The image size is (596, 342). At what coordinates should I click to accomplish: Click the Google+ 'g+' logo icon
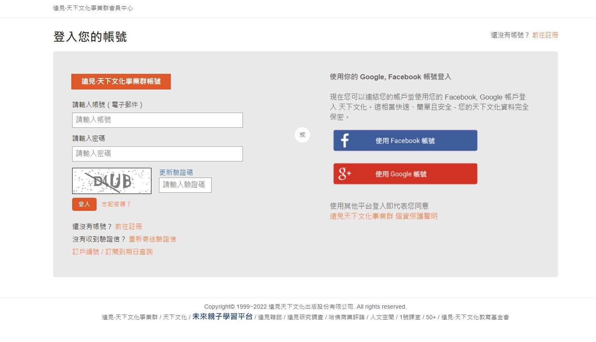point(345,174)
